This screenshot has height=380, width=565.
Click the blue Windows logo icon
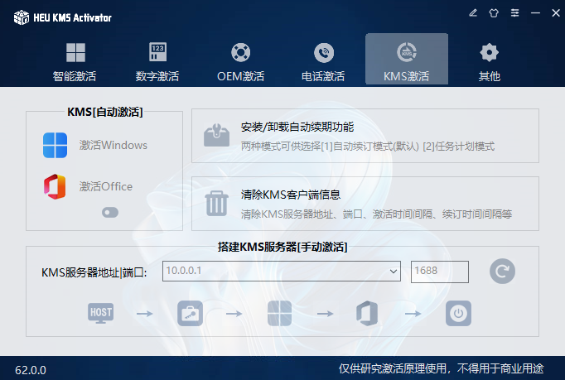point(55,145)
